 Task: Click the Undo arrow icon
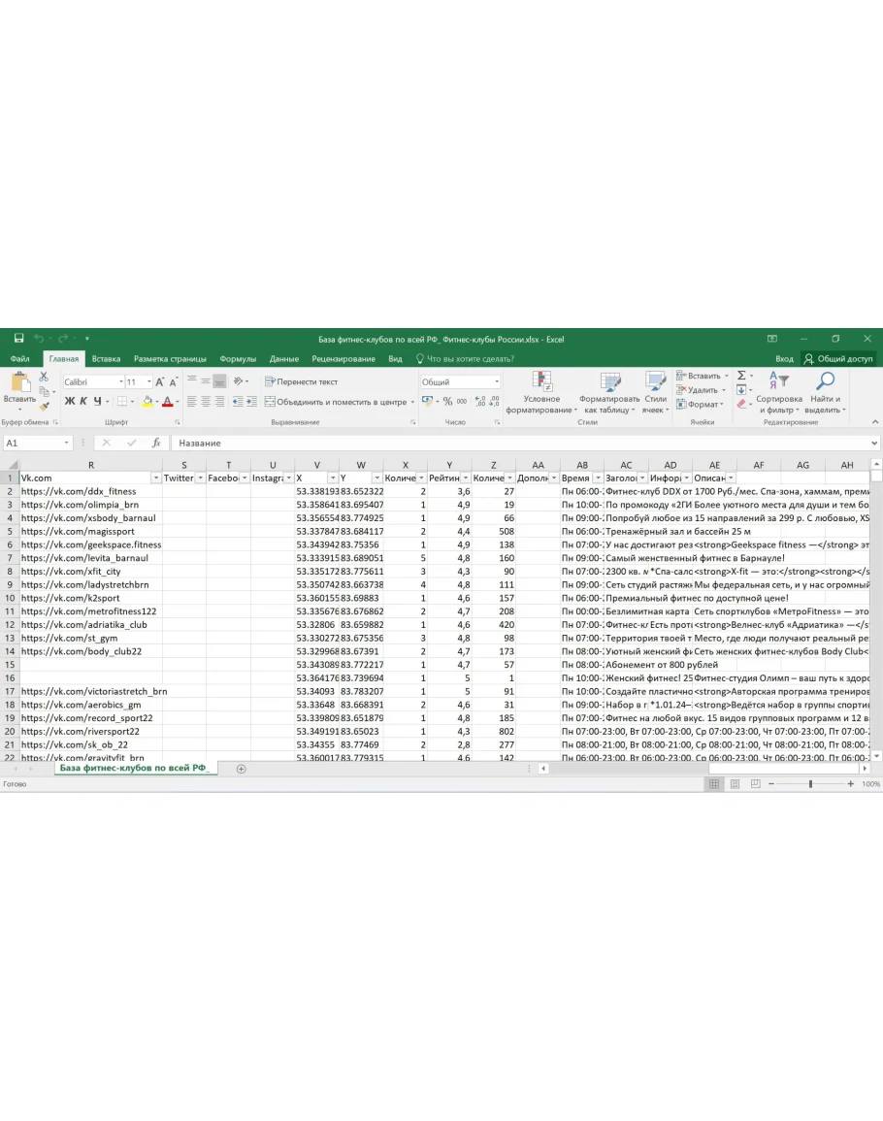click(x=39, y=338)
